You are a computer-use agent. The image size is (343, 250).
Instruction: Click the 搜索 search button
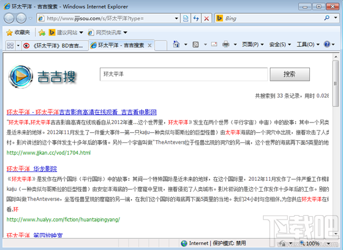pos(290,74)
